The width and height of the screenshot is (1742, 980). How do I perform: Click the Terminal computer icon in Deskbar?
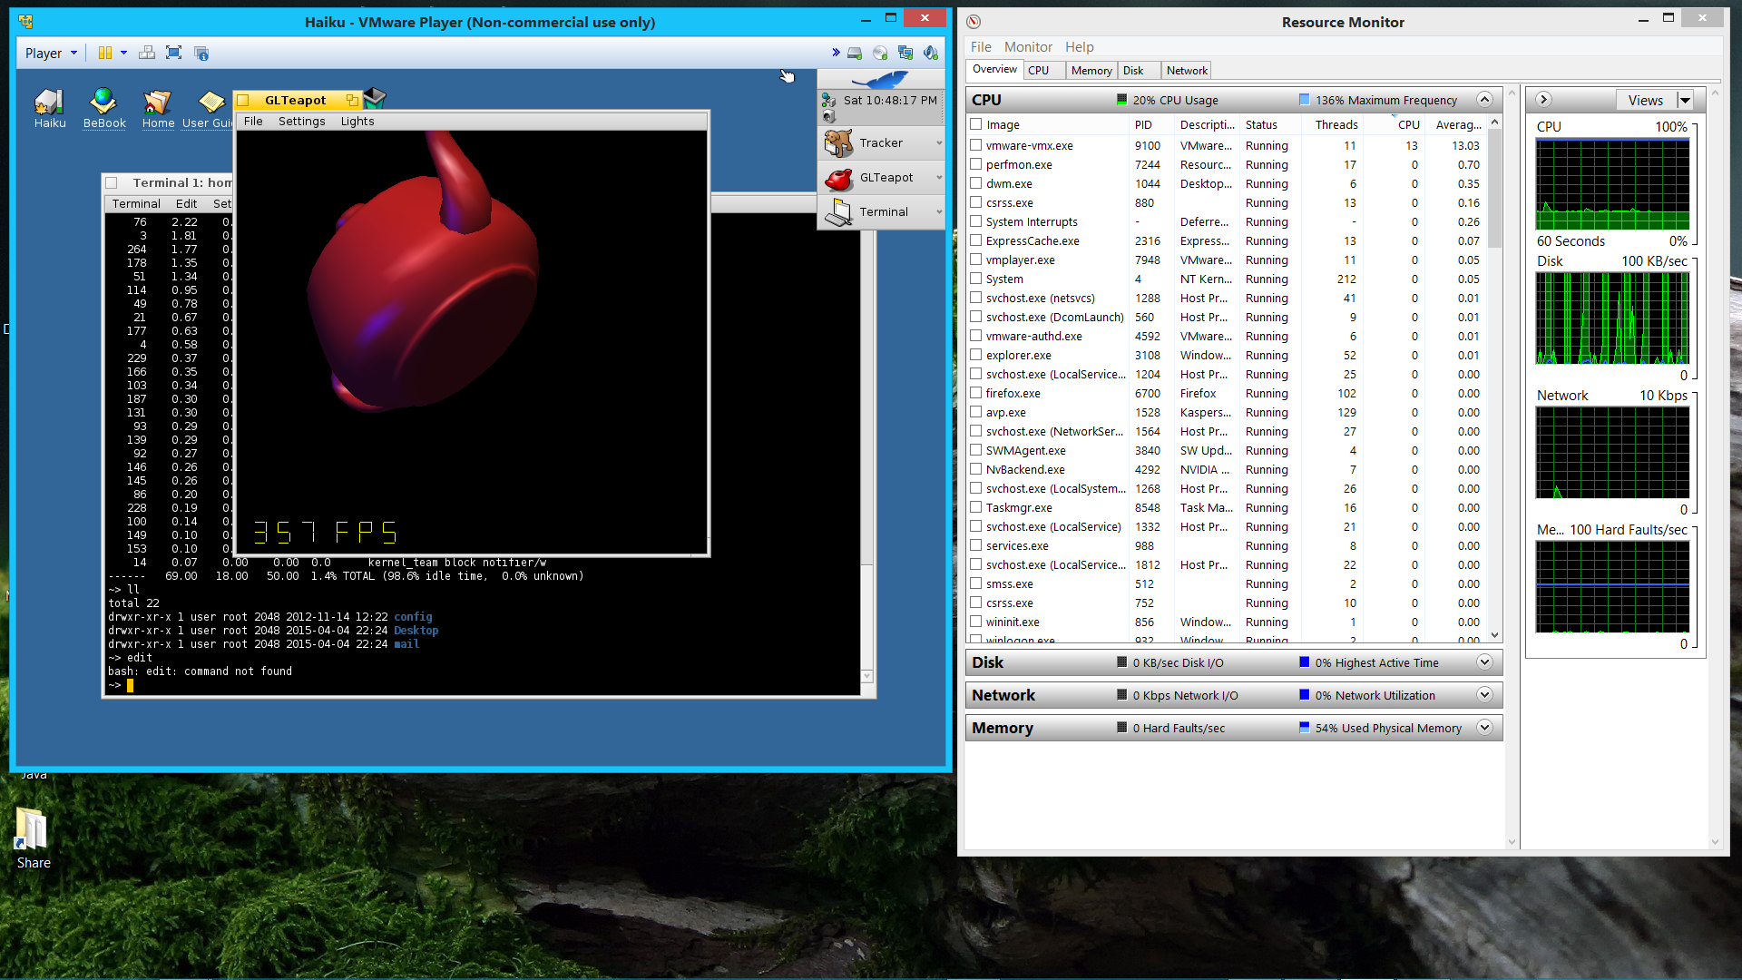(838, 211)
